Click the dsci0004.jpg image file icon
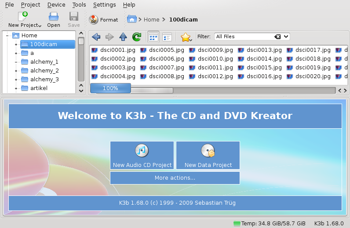This screenshot has width=350, height=228. coord(95,76)
